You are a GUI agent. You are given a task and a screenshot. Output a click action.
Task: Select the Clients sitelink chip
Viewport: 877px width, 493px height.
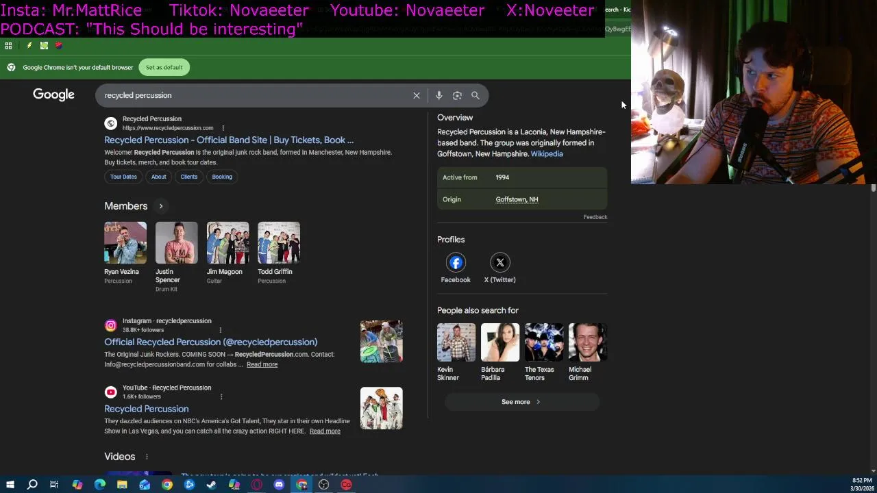[189, 177]
